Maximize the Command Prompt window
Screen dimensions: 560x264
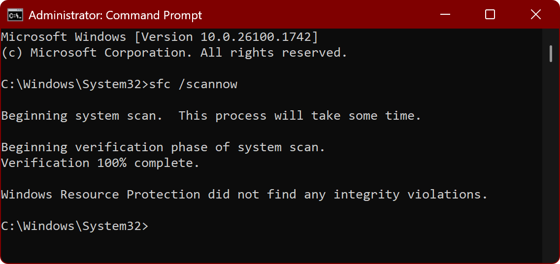pyautogui.click(x=490, y=15)
